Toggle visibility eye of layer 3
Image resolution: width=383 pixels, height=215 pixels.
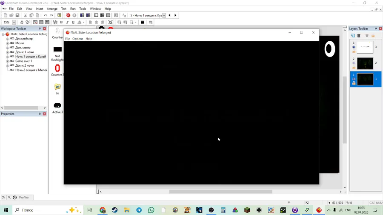point(354,47)
